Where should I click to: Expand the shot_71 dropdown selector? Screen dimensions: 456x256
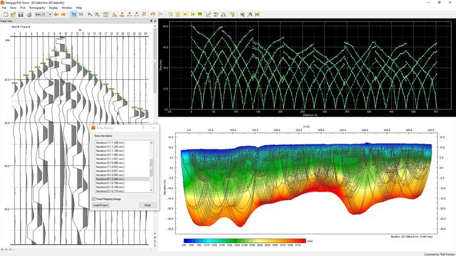click(x=50, y=14)
